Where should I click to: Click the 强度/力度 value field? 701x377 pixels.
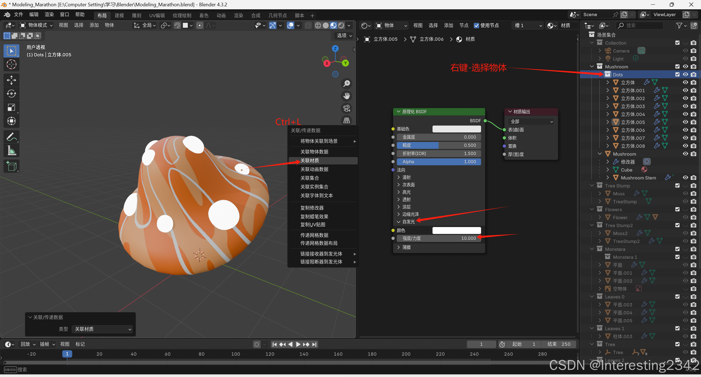click(x=439, y=238)
